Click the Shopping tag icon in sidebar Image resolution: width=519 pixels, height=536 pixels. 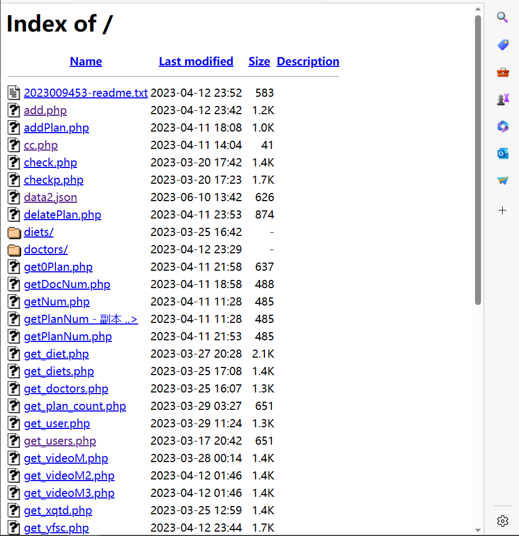click(503, 45)
